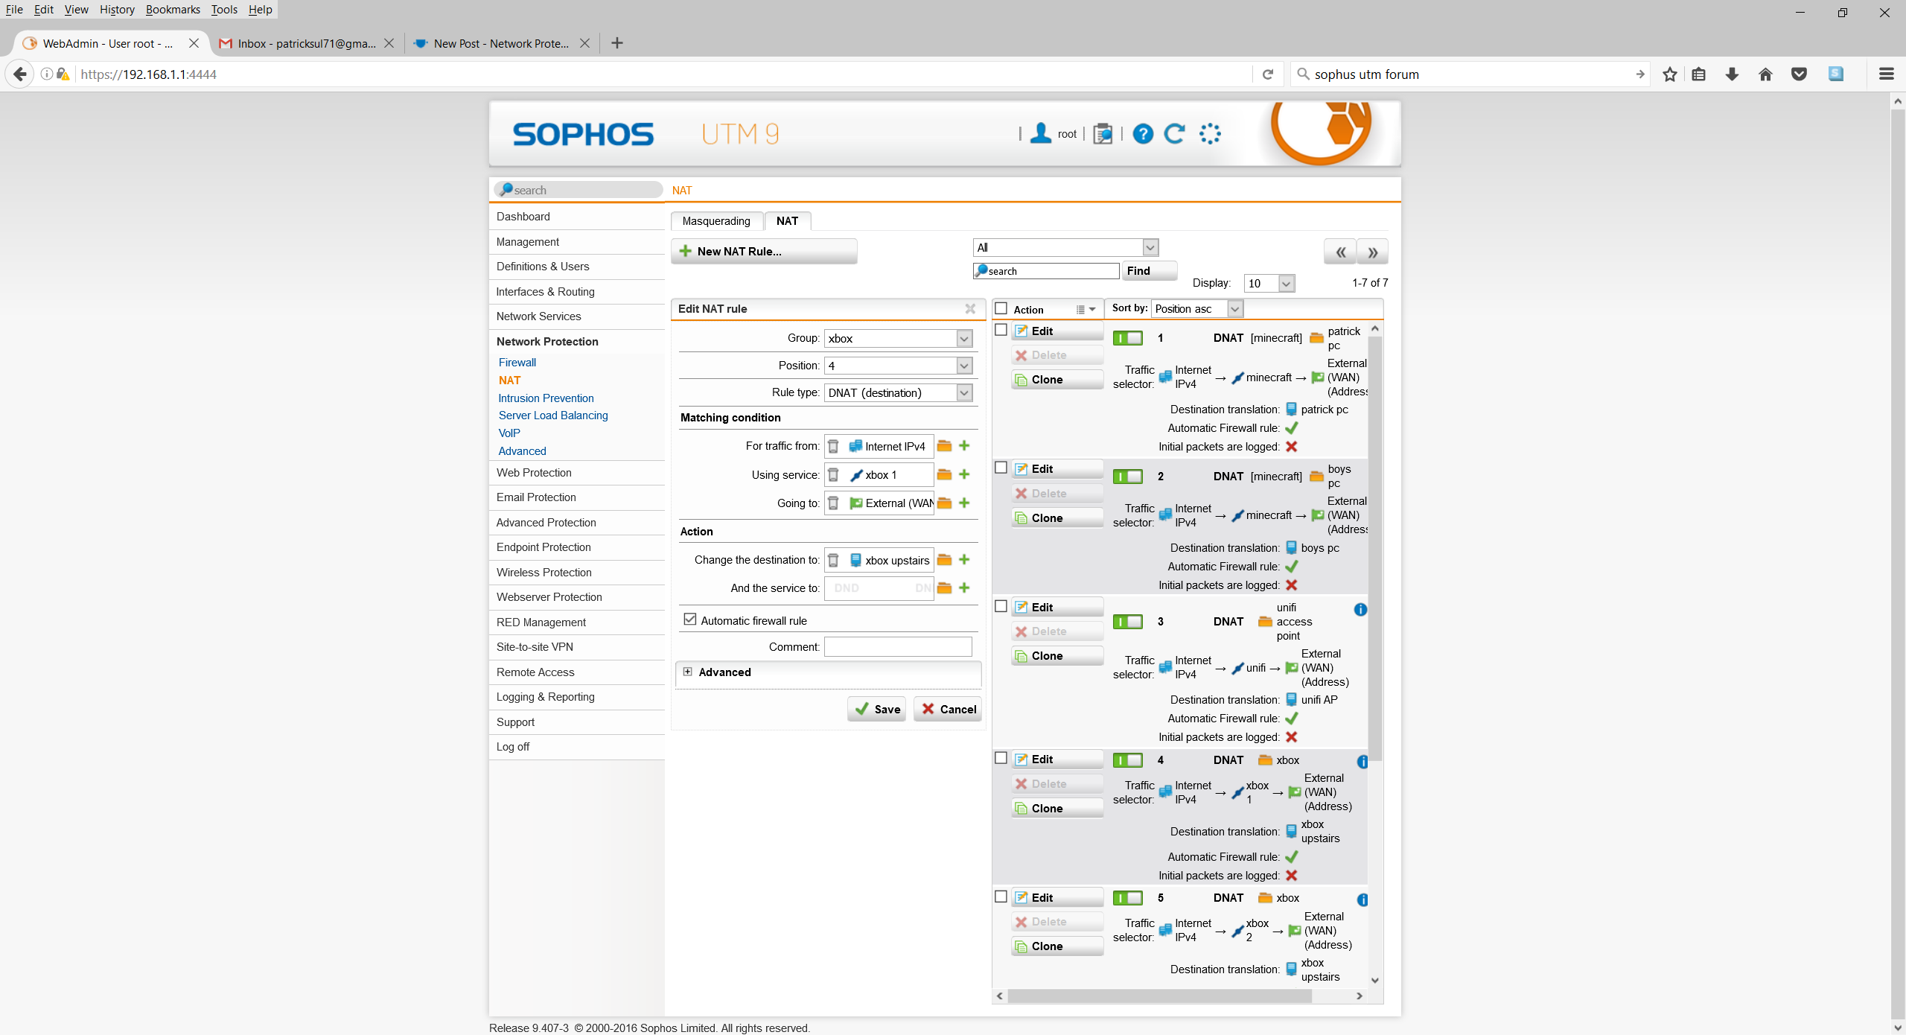1906x1035 pixels.
Task: Open Rule type dropdown DNAT (destination)
Action: pyautogui.click(x=898, y=392)
